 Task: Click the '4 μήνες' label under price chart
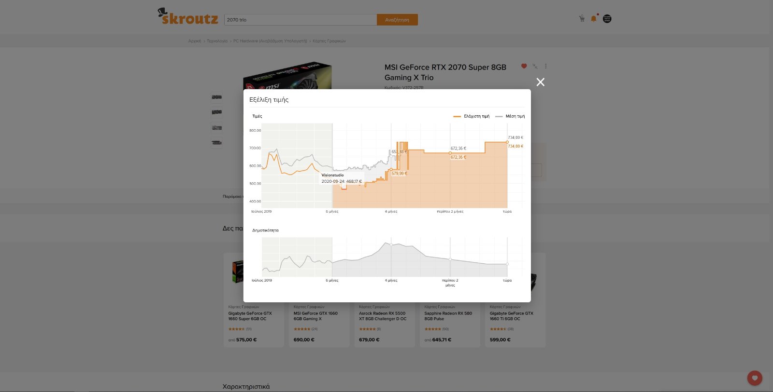391,212
